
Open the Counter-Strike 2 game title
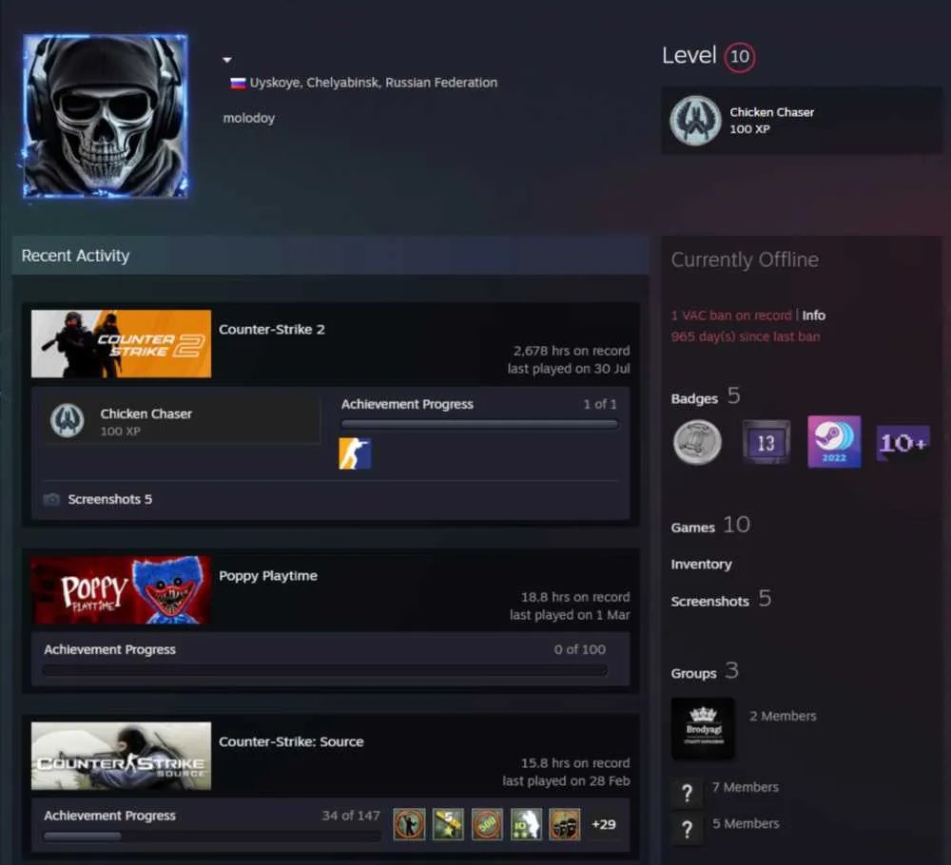(x=272, y=329)
